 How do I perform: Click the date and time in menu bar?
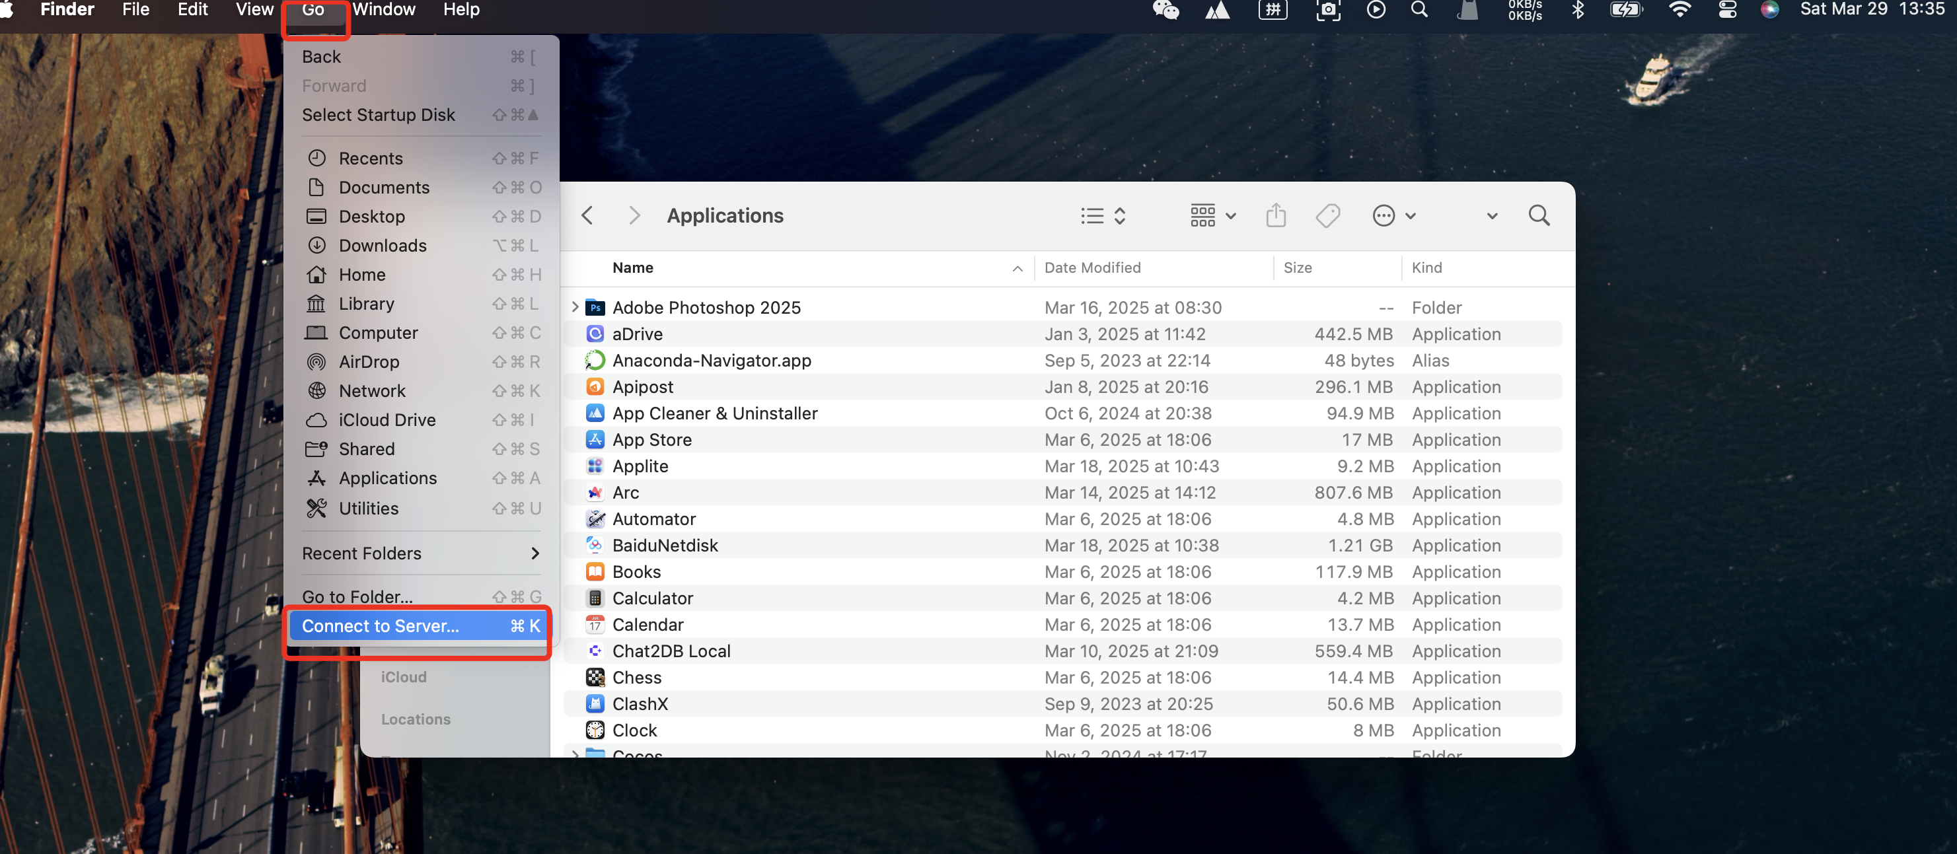tap(1871, 10)
